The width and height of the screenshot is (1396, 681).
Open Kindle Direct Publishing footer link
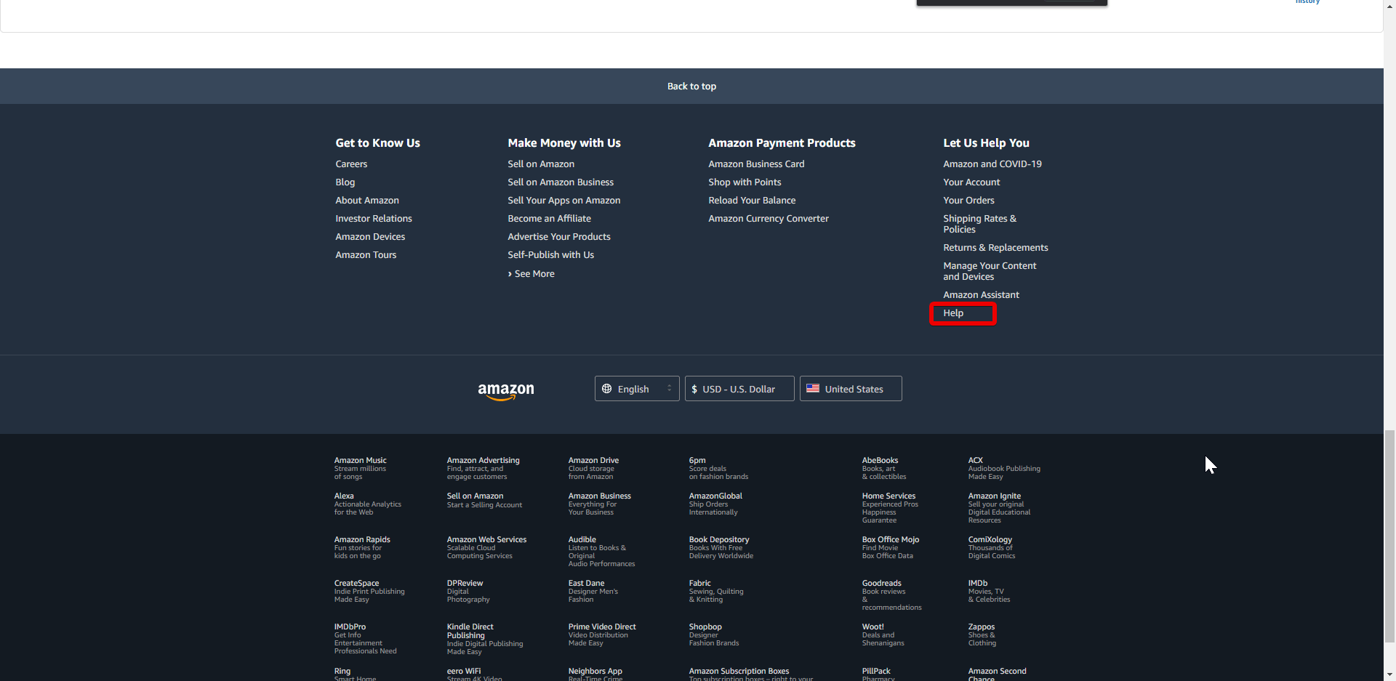click(484, 639)
